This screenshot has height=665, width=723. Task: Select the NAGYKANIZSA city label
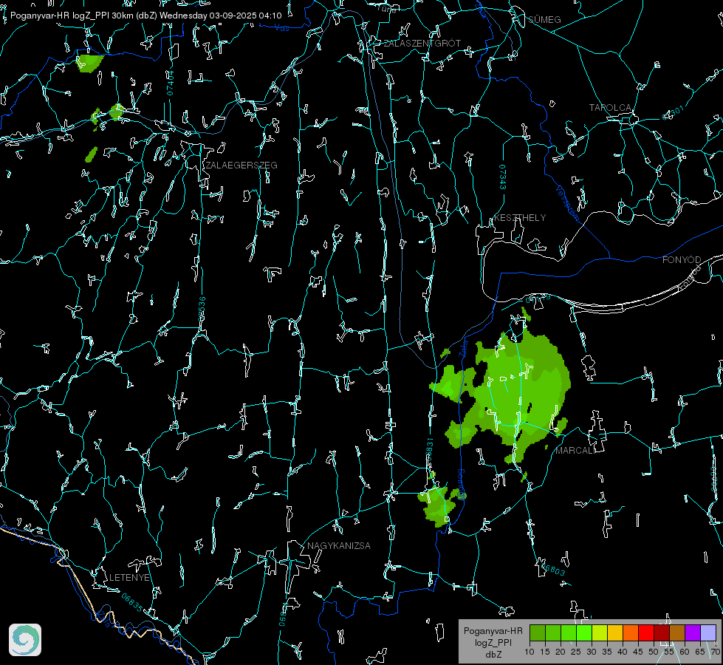339,546
